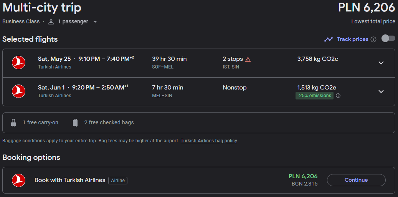Click the Airline tag badge
This screenshot has height=197, width=398.
pyautogui.click(x=118, y=181)
